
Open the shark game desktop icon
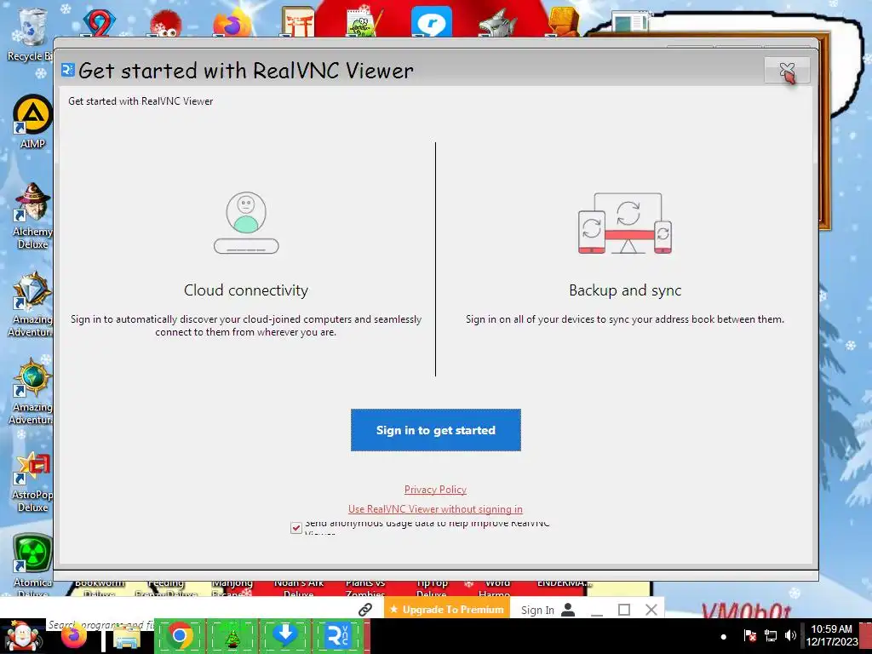tap(497, 23)
